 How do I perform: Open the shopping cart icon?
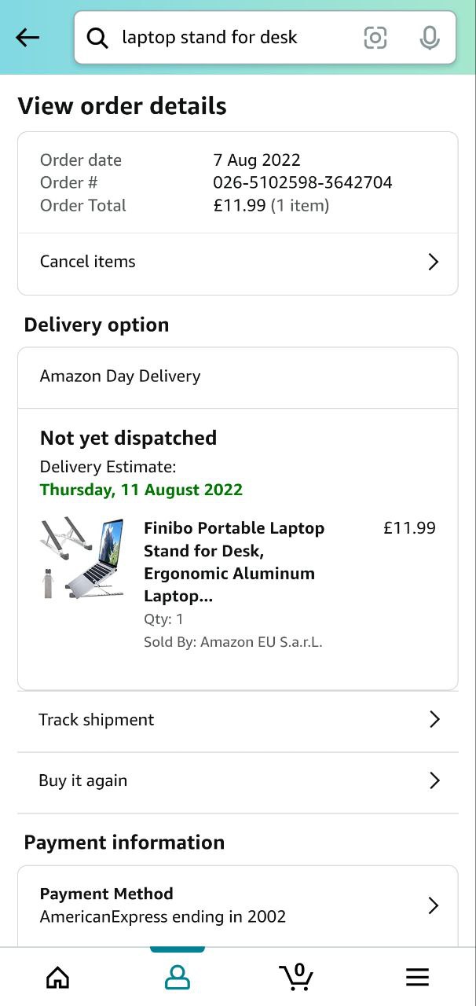point(296,977)
